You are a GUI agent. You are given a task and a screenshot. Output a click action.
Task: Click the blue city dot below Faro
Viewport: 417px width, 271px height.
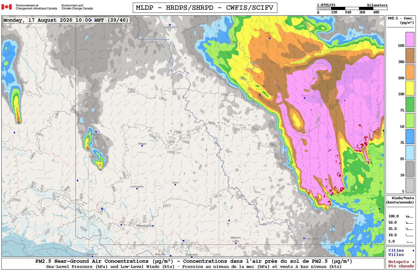tap(175, 185)
